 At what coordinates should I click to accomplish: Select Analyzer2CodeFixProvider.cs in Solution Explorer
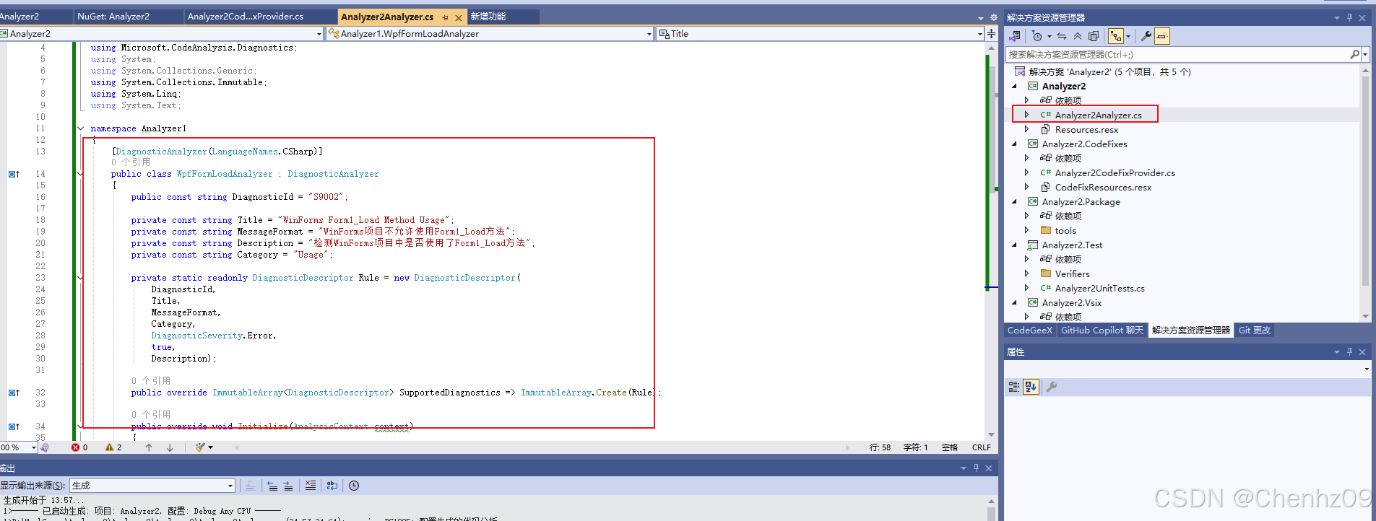tap(1115, 173)
